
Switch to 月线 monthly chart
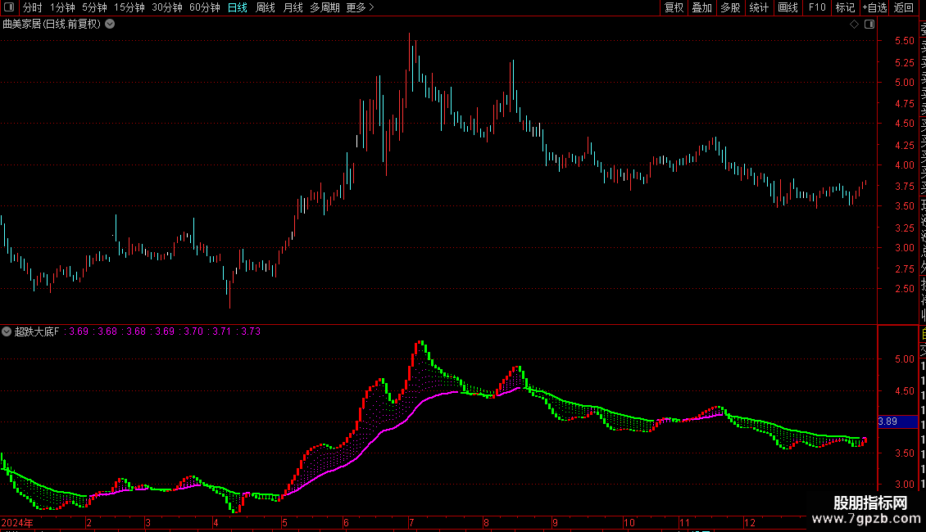(x=293, y=7)
